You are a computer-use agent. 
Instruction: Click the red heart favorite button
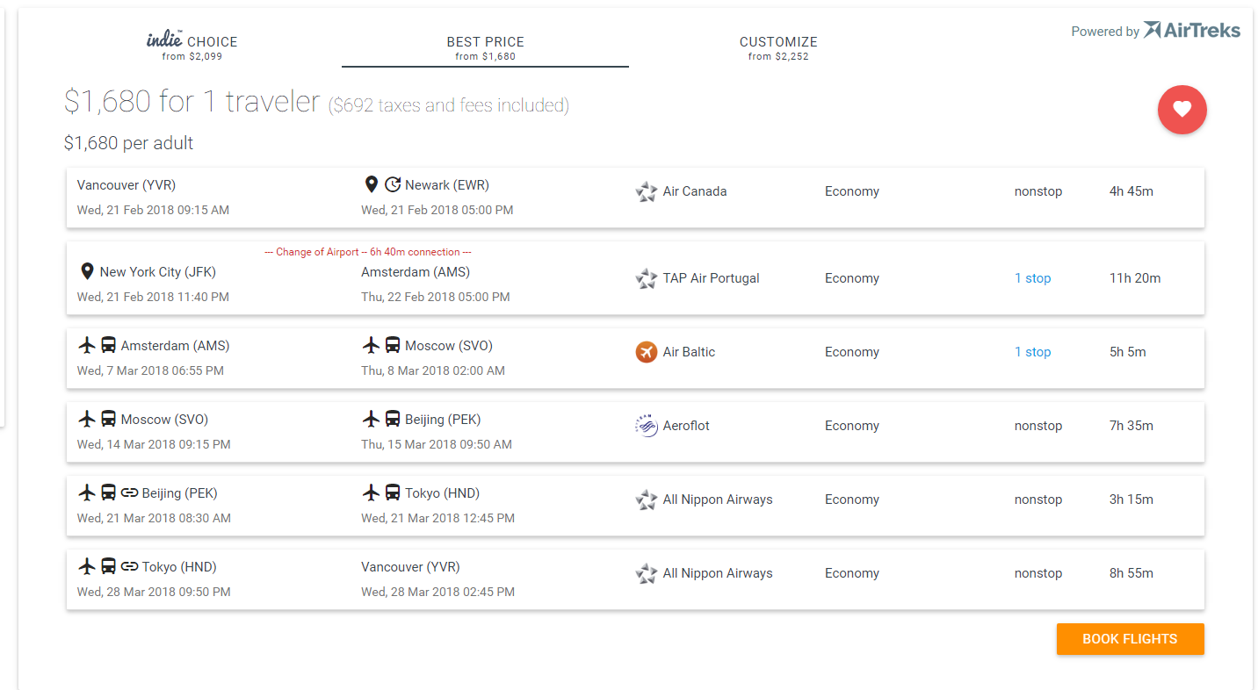[1182, 110]
